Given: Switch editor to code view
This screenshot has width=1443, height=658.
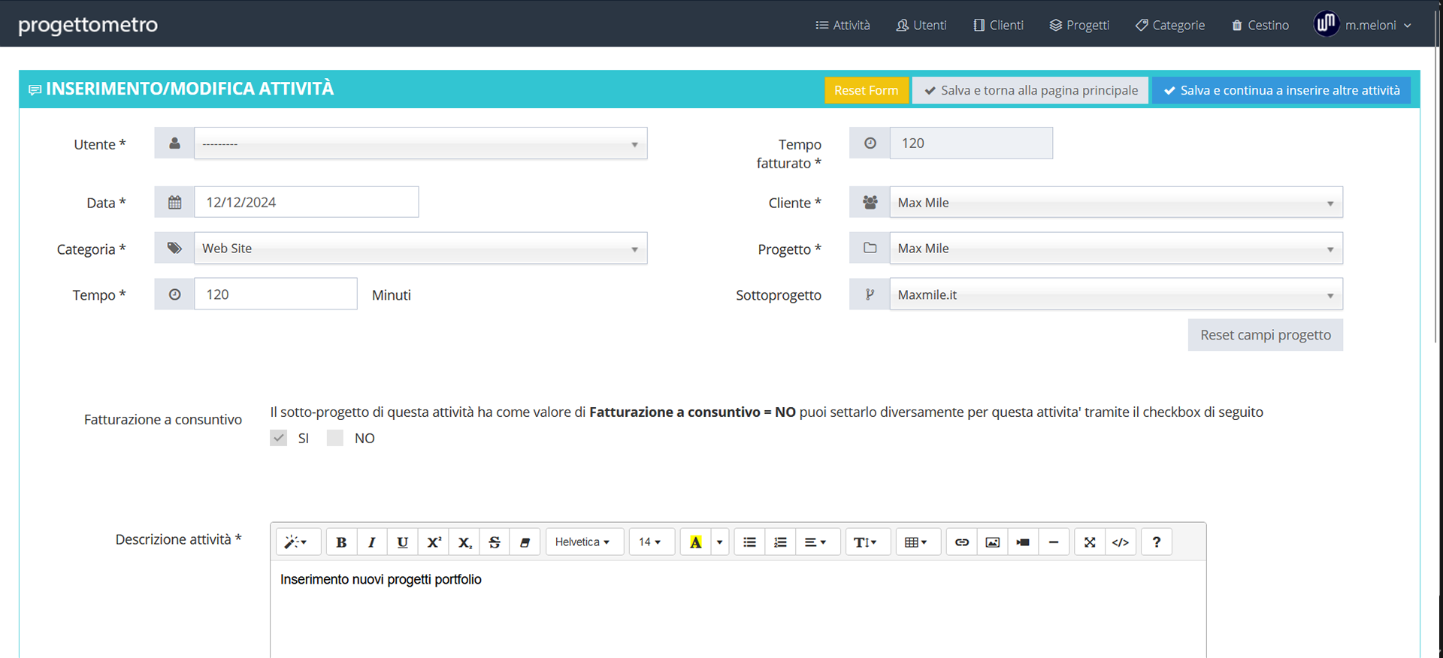Looking at the screenshot, I should click(1120, 542).
